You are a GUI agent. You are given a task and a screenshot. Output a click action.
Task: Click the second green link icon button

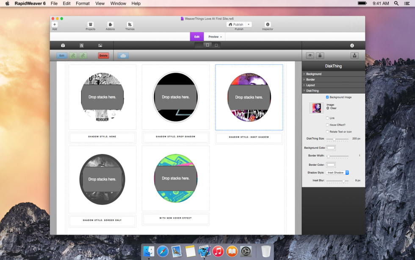83,56
